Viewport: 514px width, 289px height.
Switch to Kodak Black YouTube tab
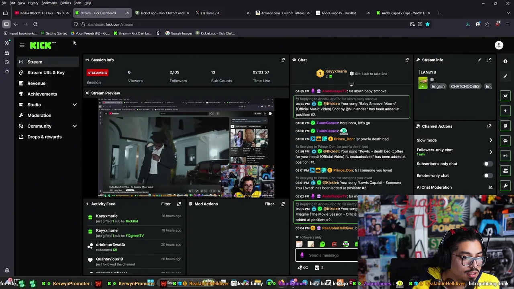(42, 13)
